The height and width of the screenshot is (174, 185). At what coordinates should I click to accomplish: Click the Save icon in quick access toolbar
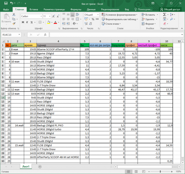pos(6,3)
